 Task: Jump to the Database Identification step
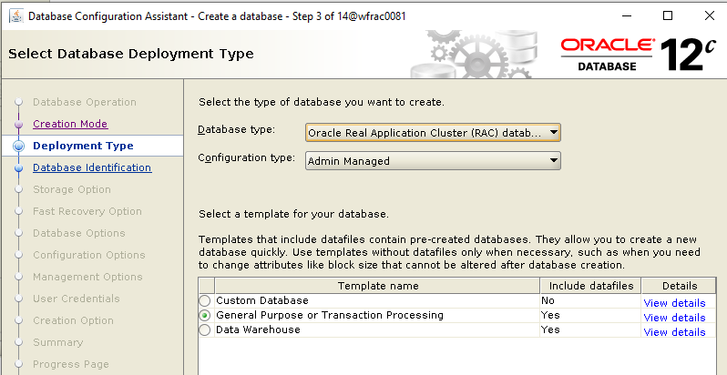[x=92, y=167]
